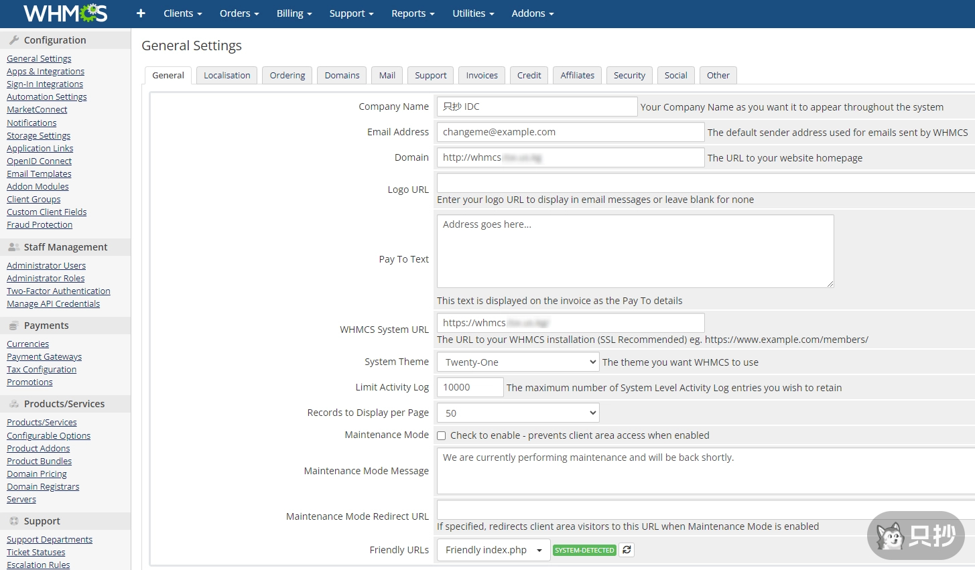Image resolution: width=975 pixels, height=570 pixels.
Task: Click the WHMCS logo
Action: (65, 13)
